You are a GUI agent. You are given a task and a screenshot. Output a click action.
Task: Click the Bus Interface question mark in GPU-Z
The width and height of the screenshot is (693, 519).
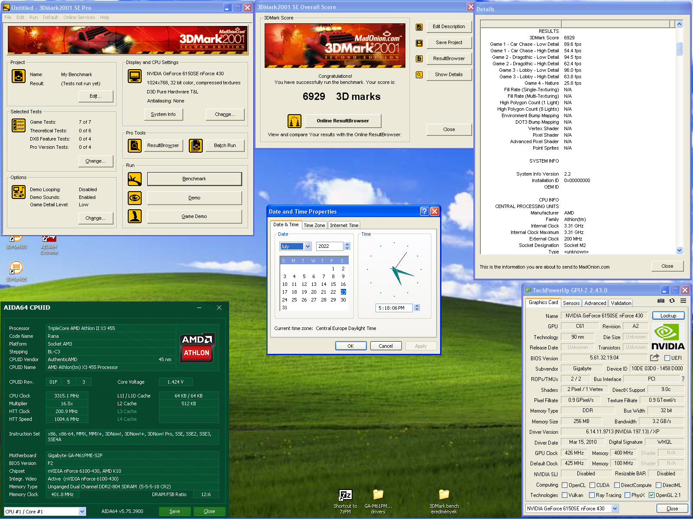point(683,379)
